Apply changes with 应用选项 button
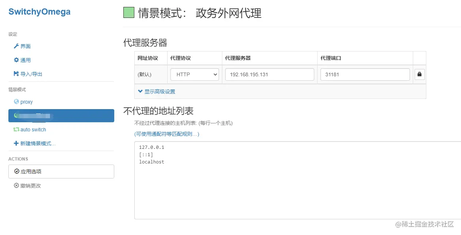This screenshot has height=235, width=461. pyautogui.click(x=61, y=172)
